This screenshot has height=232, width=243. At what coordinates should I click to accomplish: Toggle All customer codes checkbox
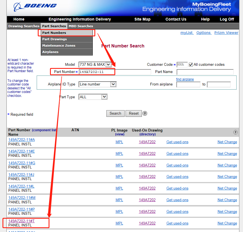click(191, 65)
